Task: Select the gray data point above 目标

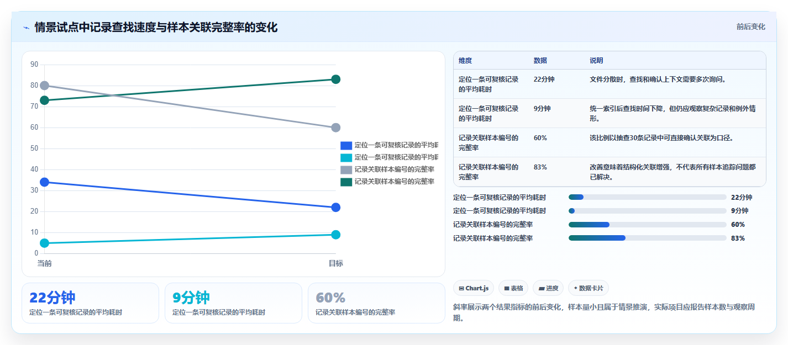Action: [335, 128]
